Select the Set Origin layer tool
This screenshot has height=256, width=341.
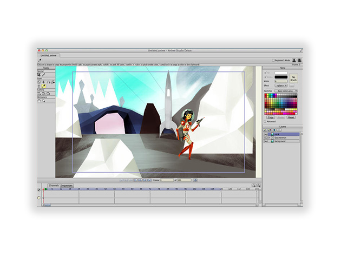tap(39, 82)
